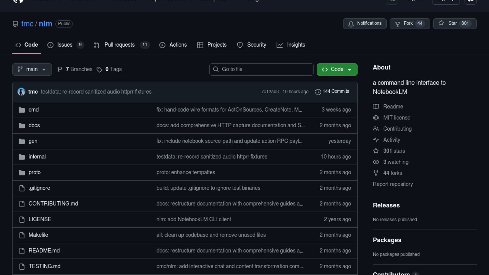Switch to Pull requests tab
This screenshot has width=489, height=275.
[x=119, y=45]
